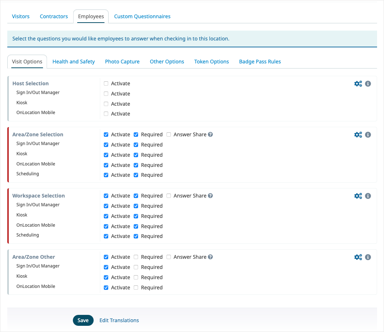The width and height of the screenshot is (384, 332).
Task: Open the Other Options sub-tab
Action: click(167, 62)
